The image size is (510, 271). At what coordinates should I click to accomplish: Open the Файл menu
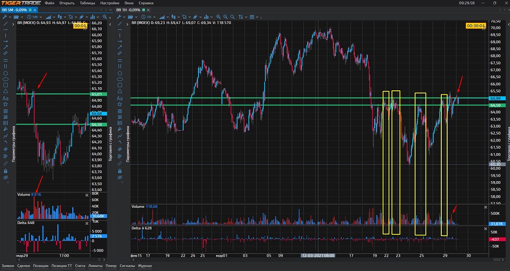[x=49, y=3]
